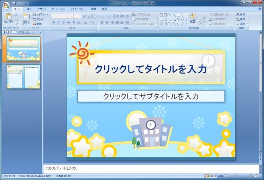Open the レイアウト layout dropdown
This screenshot has width=264, height=180.
point(40,15)
